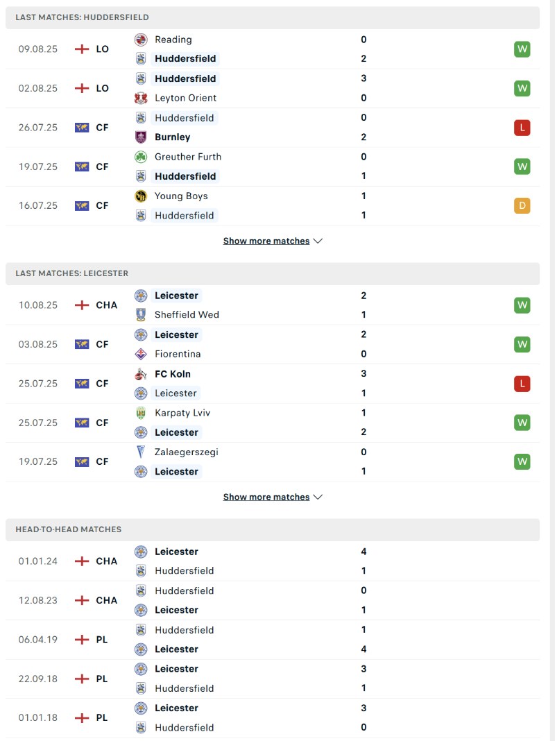Click the red L badge for FC Koln match
The image size is (555, 741).
tap(522, 384)
